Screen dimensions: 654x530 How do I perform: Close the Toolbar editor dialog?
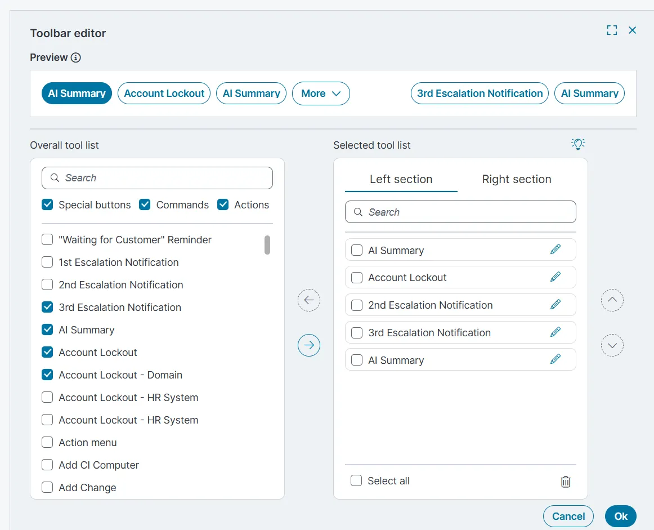pyautogui.click(x=632, y=30)
